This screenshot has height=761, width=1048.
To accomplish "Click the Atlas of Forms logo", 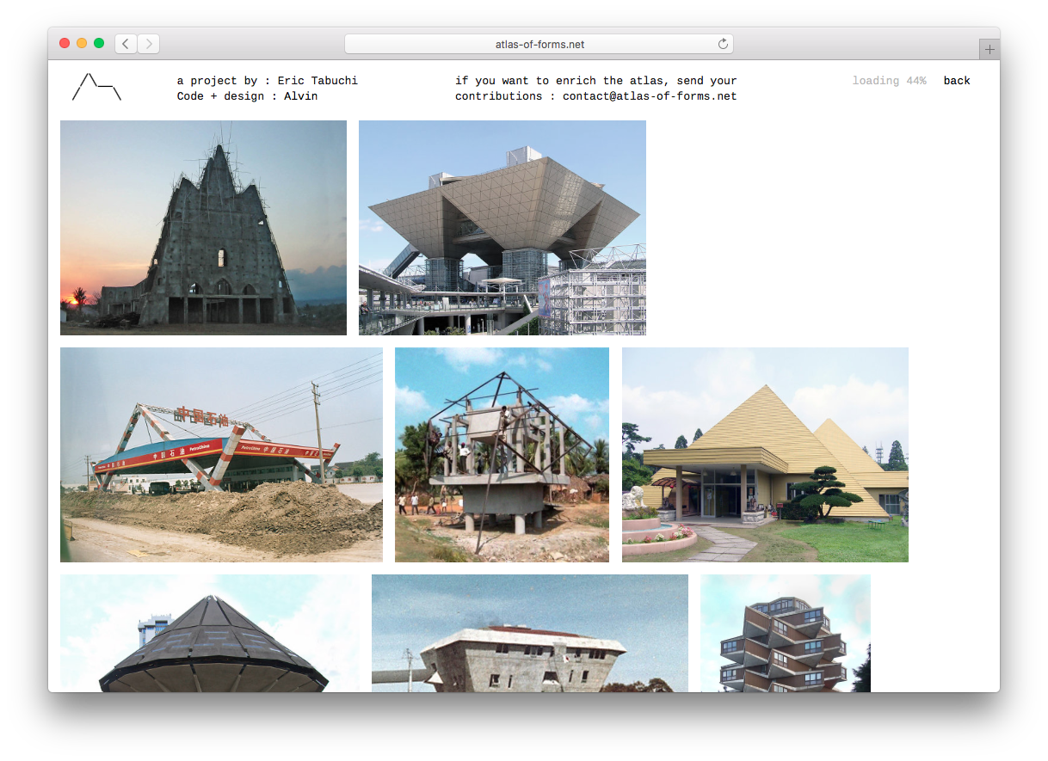I will coord(96,87).
